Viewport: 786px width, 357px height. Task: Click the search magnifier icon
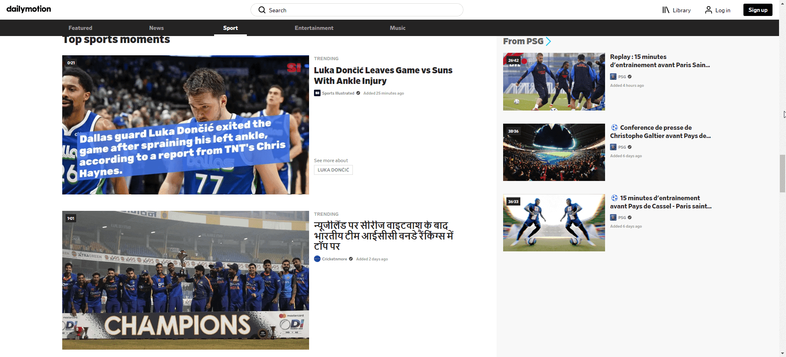point(262,10)
